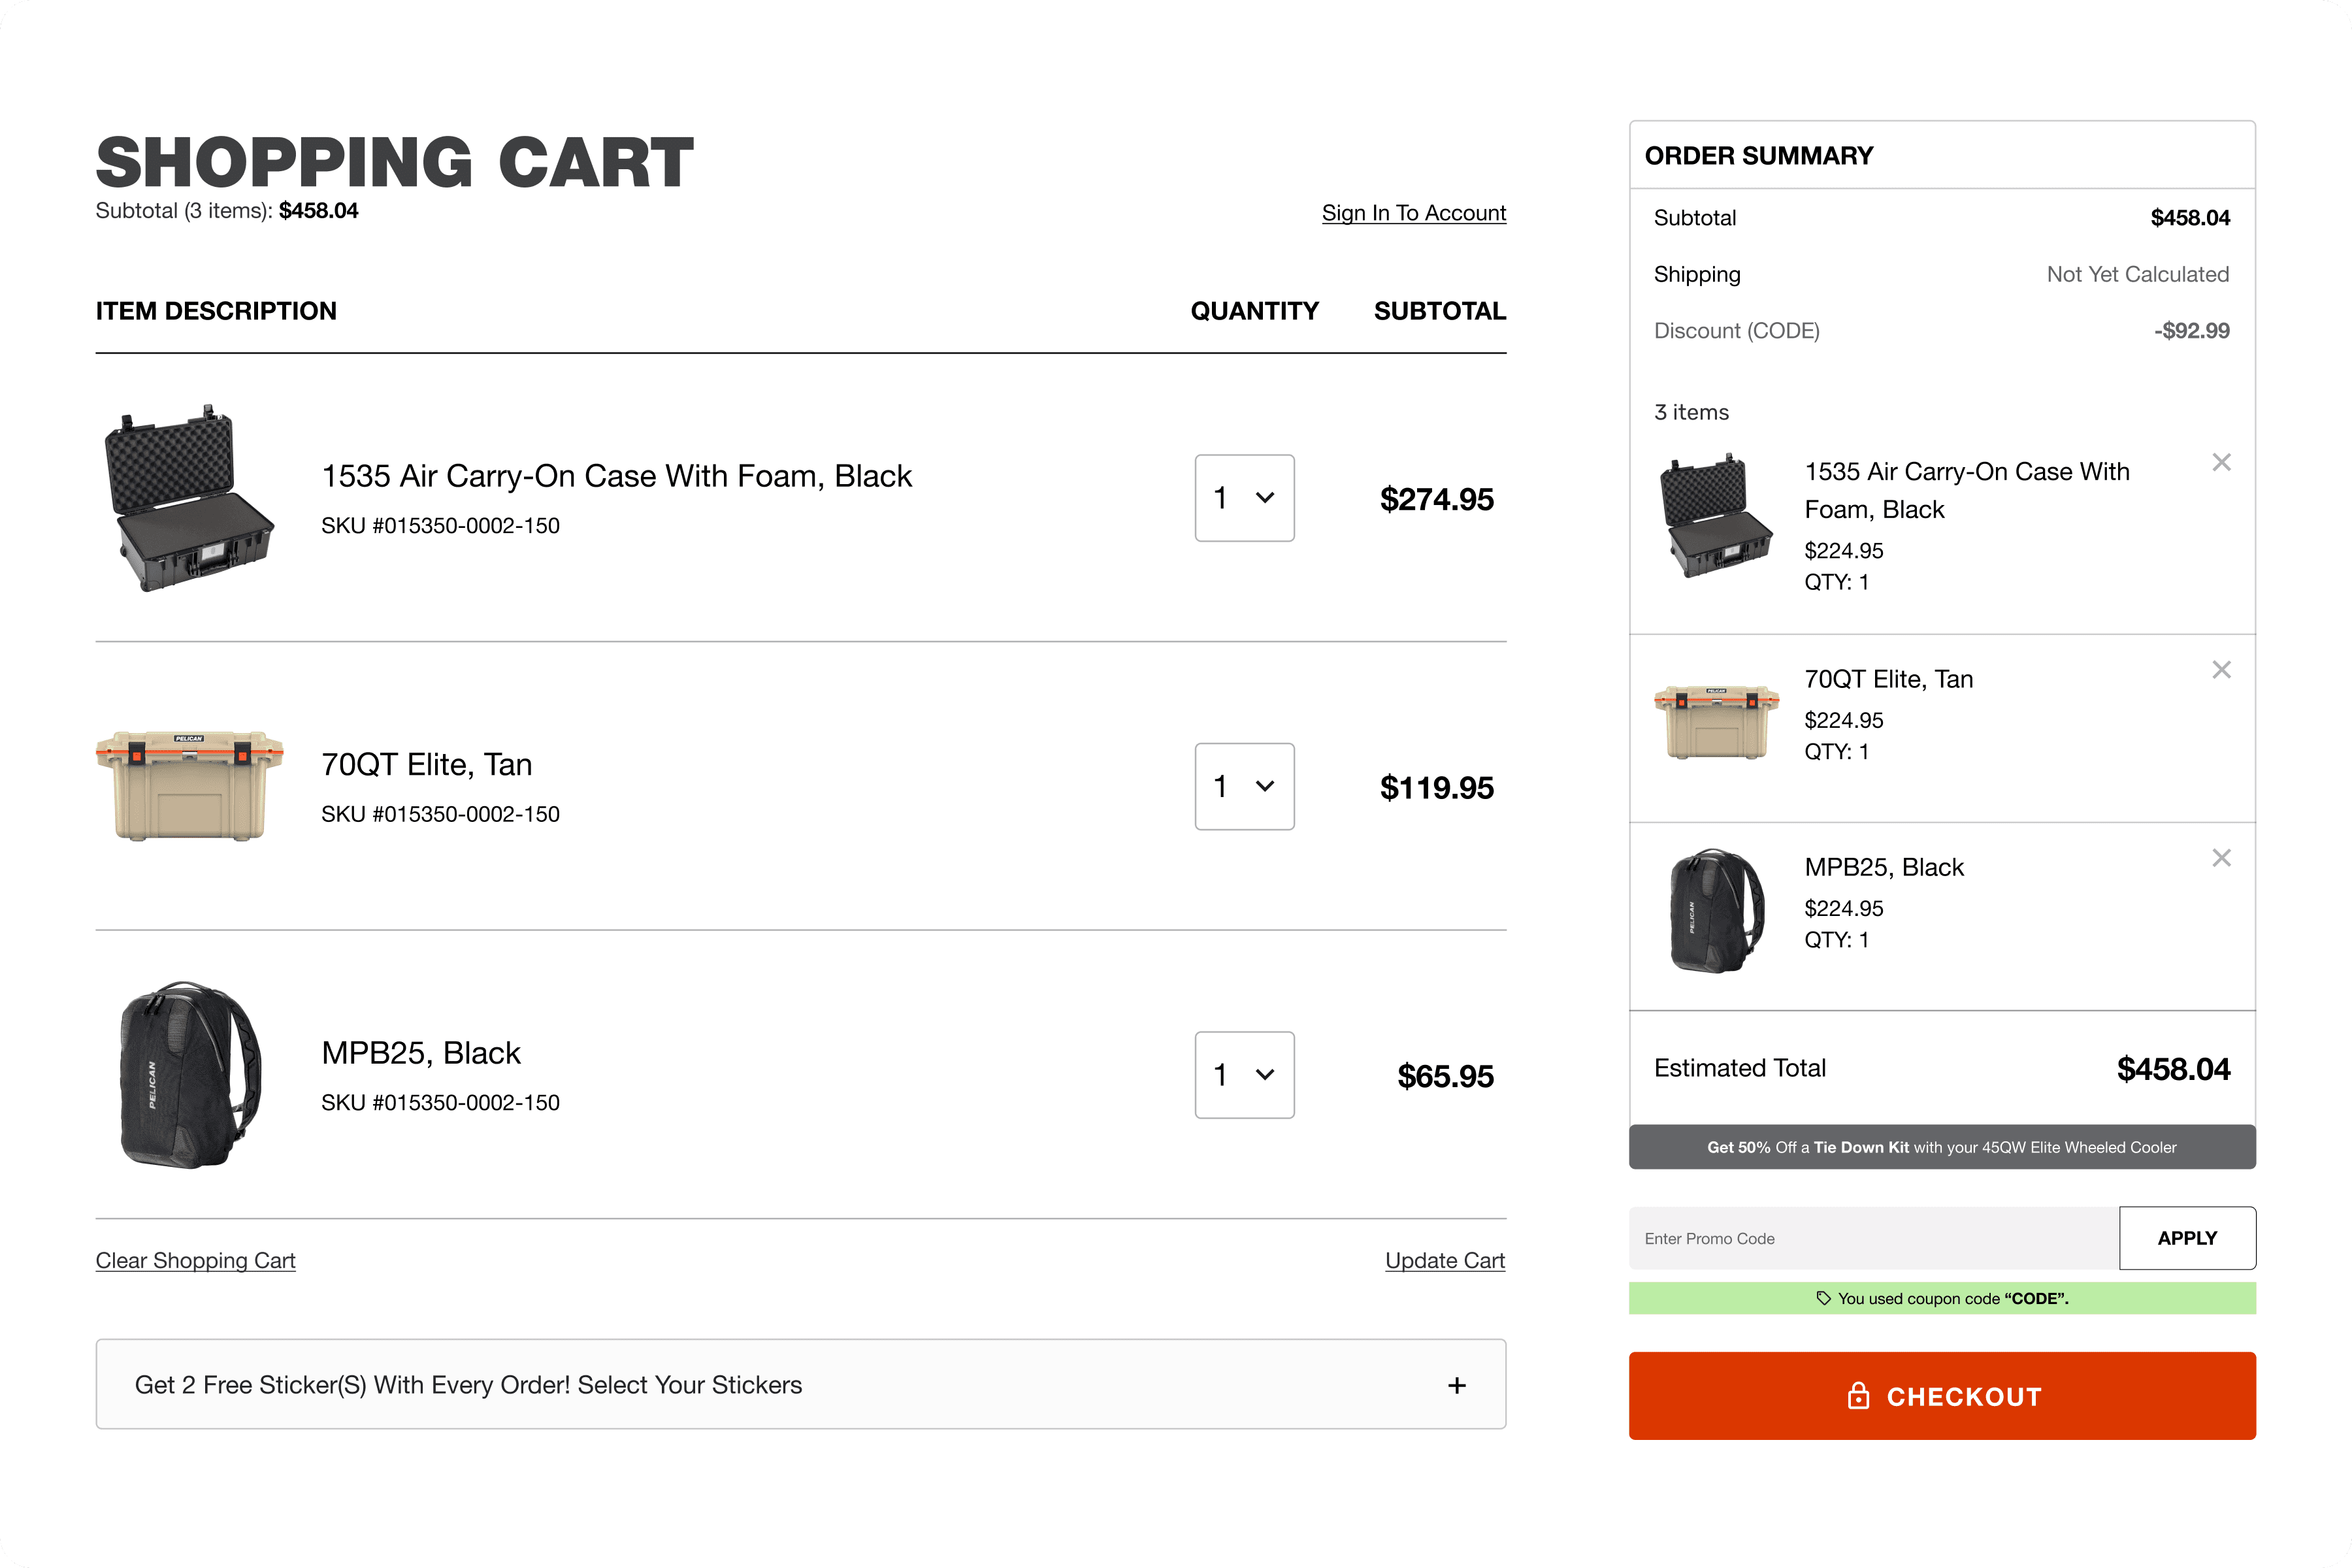This screenshot has height=1568, width=2352.
Task: Click the Update Cart link
Action: click(x=1444, y=1260)
